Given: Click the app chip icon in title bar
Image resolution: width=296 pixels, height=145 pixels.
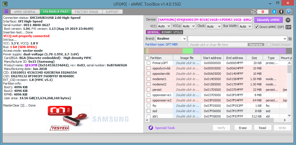Looking at the screenshot, I should pos(5,4).
